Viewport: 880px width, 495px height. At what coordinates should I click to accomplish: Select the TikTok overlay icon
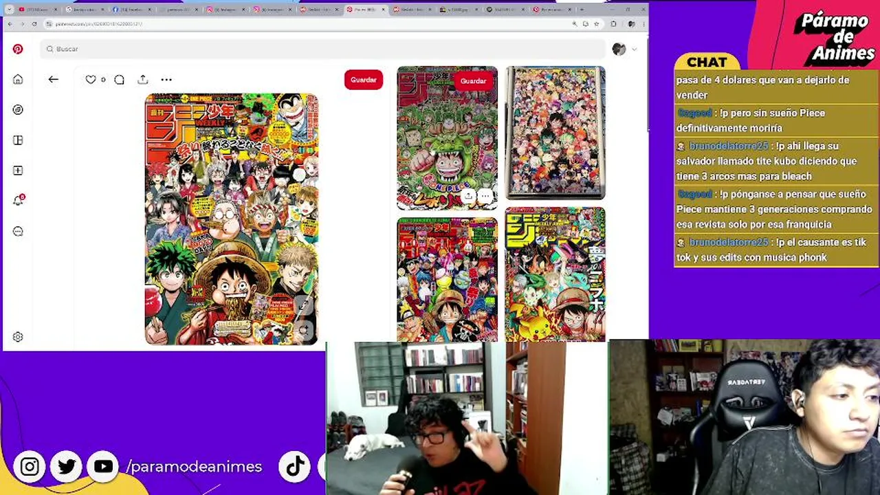295,467
